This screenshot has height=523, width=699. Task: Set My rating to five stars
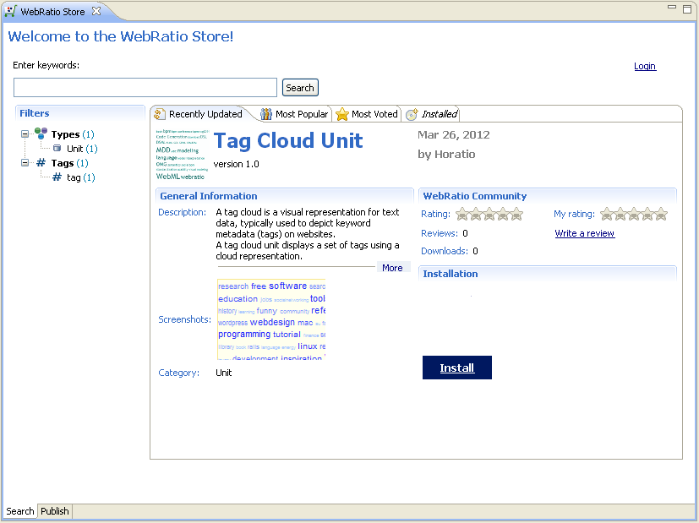[x=661, y=215]
